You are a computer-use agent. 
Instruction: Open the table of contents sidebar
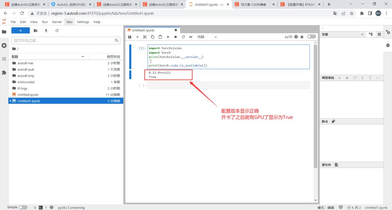pyautogui.click(x=4, y=59)
